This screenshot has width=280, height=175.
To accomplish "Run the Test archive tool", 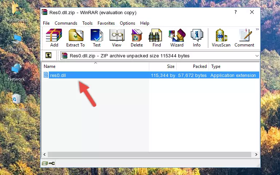I will (x=96, y=38).
